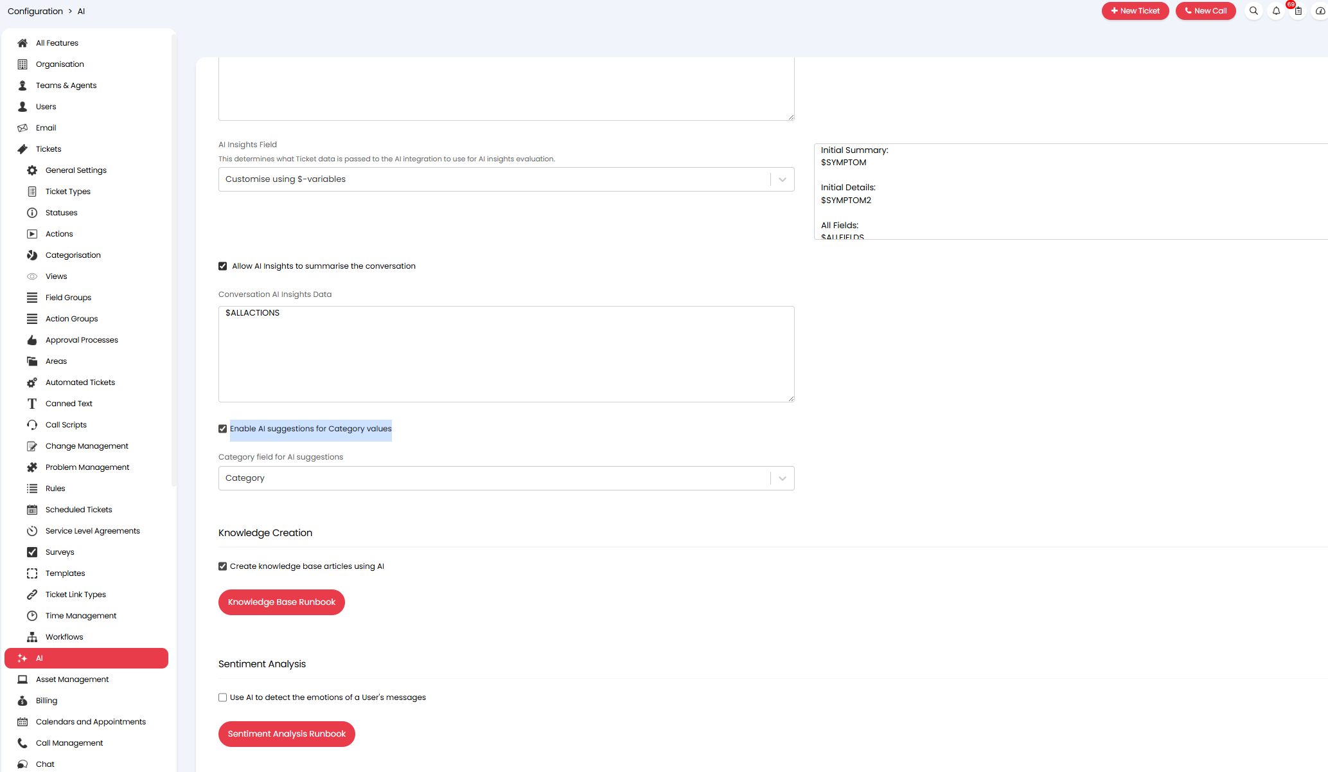Click the Workflows sidebar icon
This screenshot has height=772, width=1328.
coord(32,637)
